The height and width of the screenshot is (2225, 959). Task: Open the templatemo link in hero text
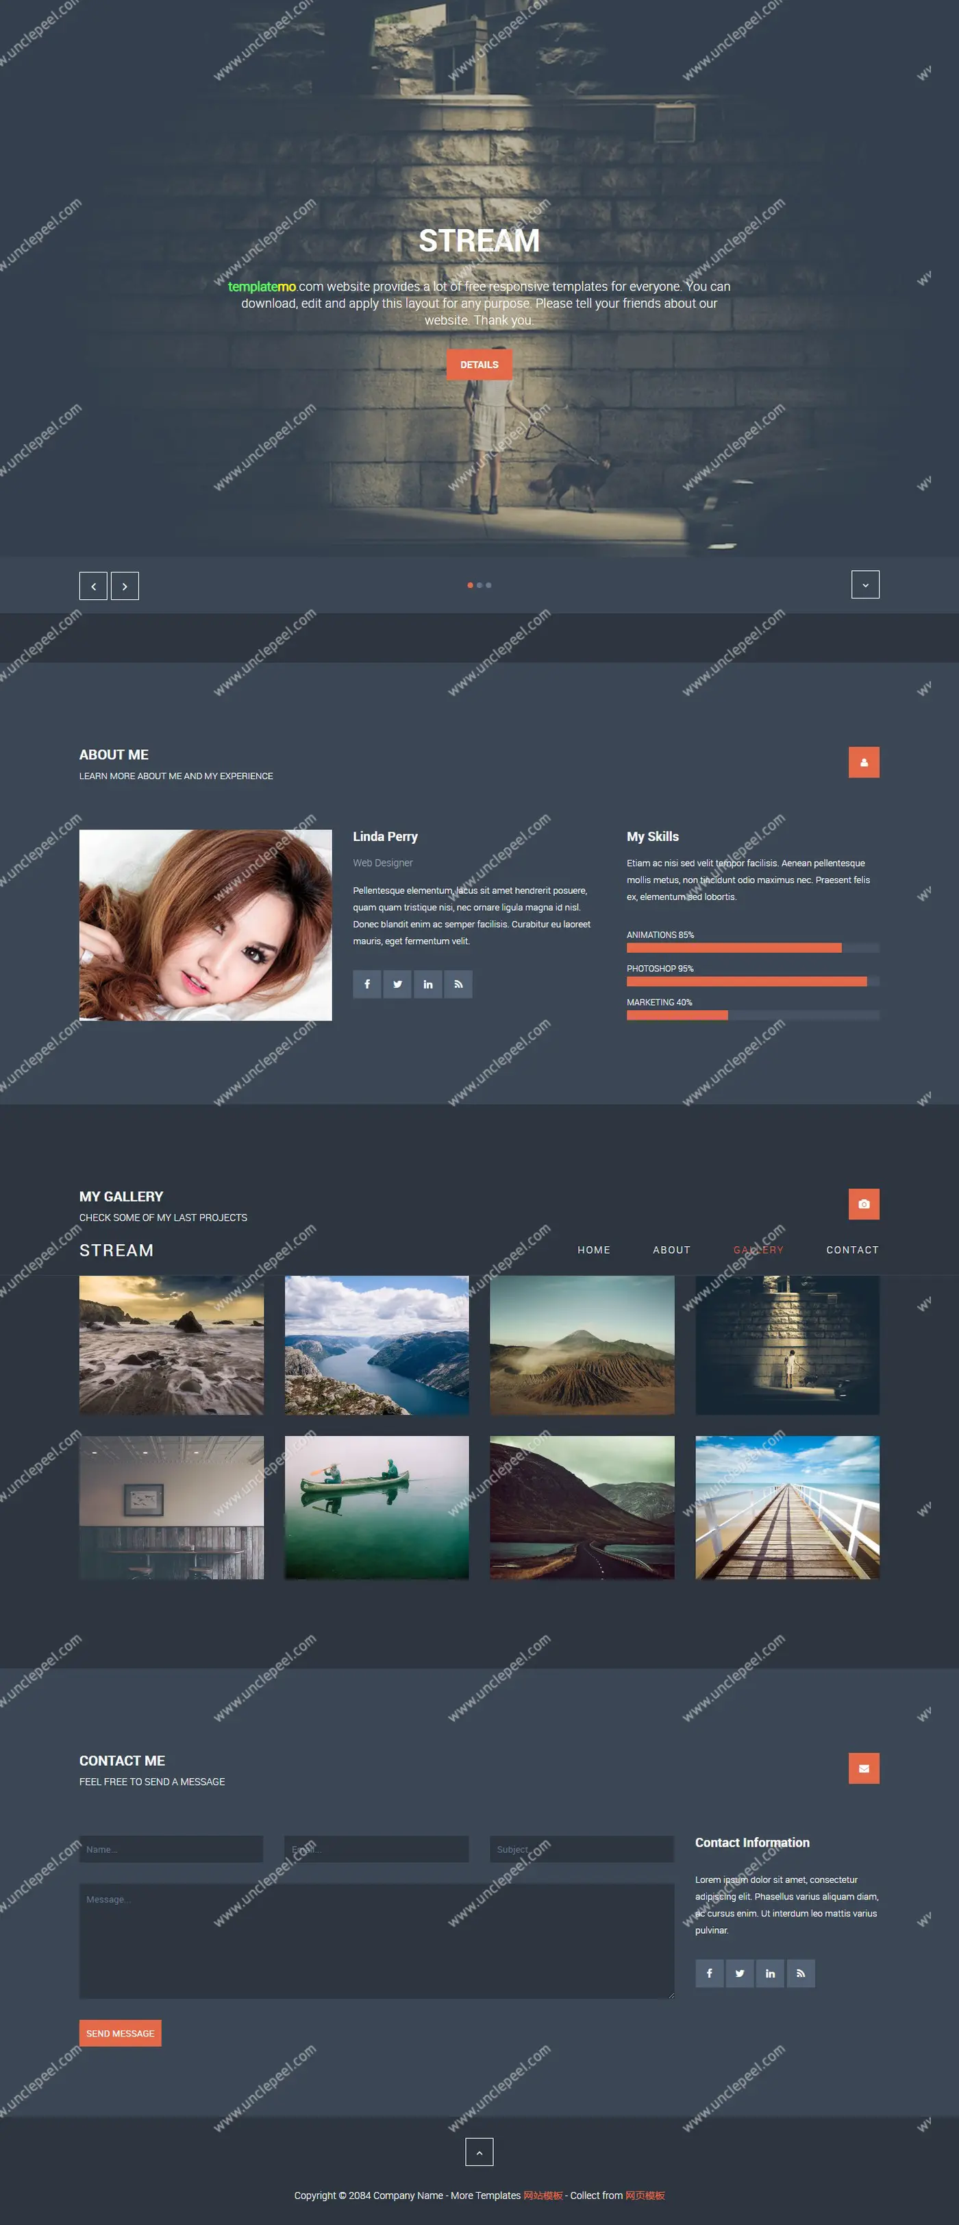point(262,287)
